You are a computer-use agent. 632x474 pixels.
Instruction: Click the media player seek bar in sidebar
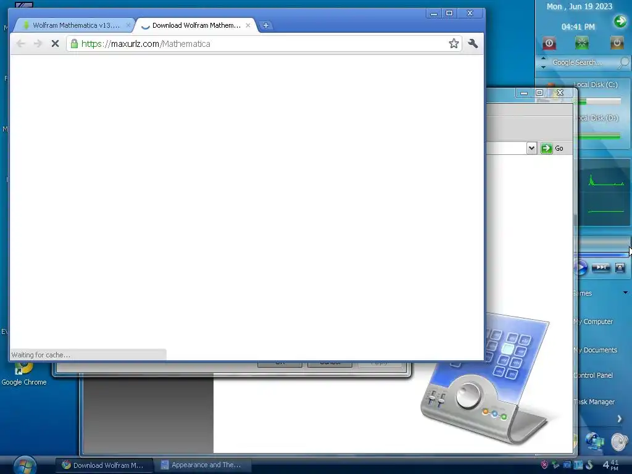[604, 255]
